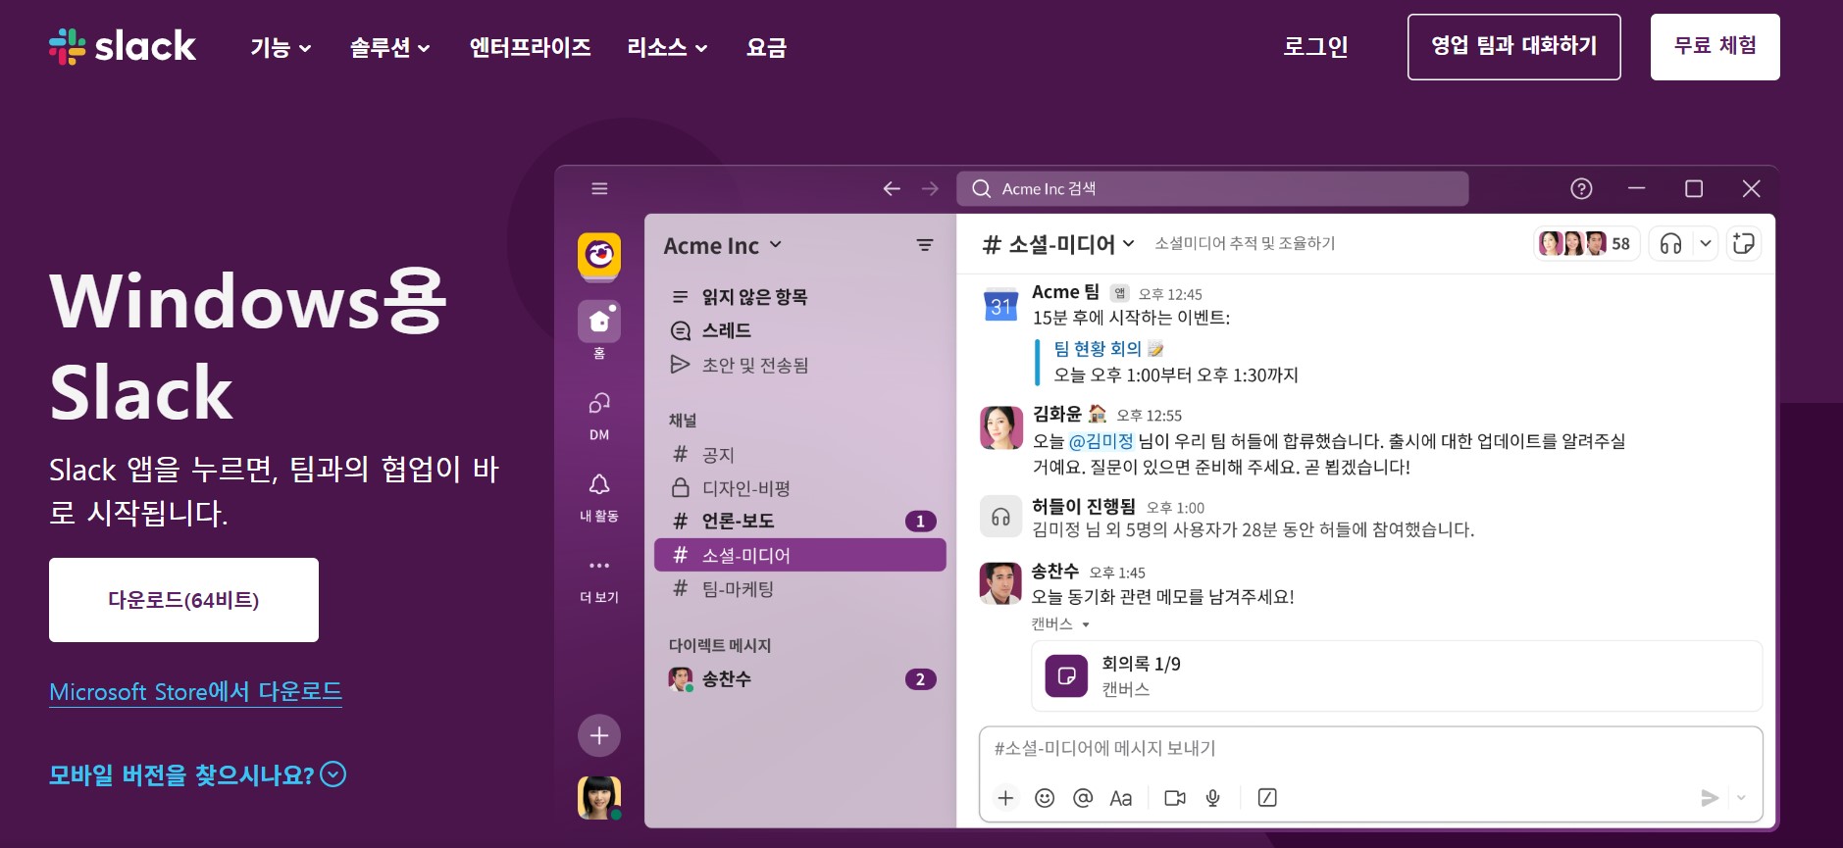
Task: Open the # 소셜-미디어 channel in the sidebar list
Action: pyautogui.click(x=799, y=555)
